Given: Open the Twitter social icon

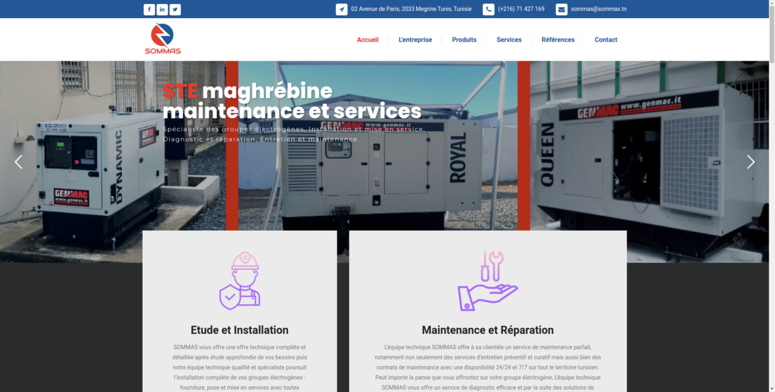Looking at the screenshot, I should [175, 9].
